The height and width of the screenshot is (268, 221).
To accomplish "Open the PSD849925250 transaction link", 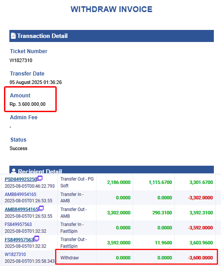I will 21,179.
